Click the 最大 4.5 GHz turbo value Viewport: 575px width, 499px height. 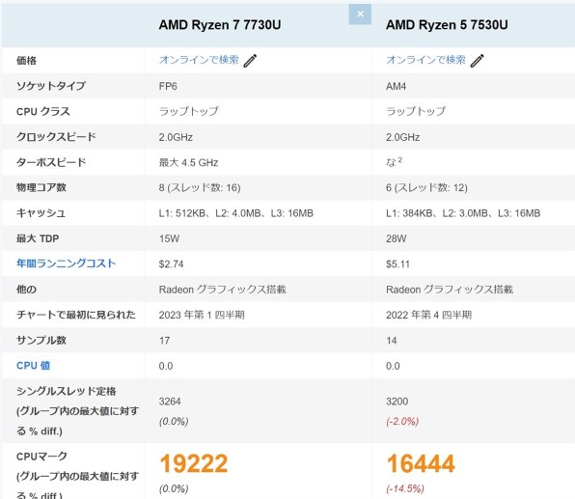(188, 162)
